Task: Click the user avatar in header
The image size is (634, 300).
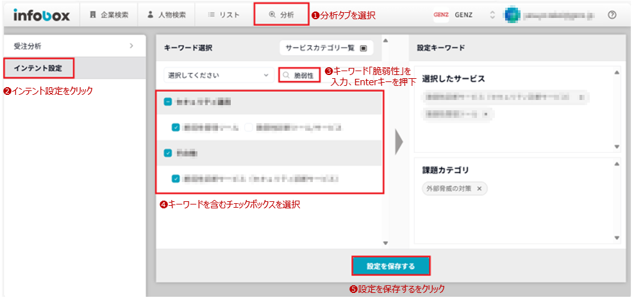Action: click(x=511, y=15)
